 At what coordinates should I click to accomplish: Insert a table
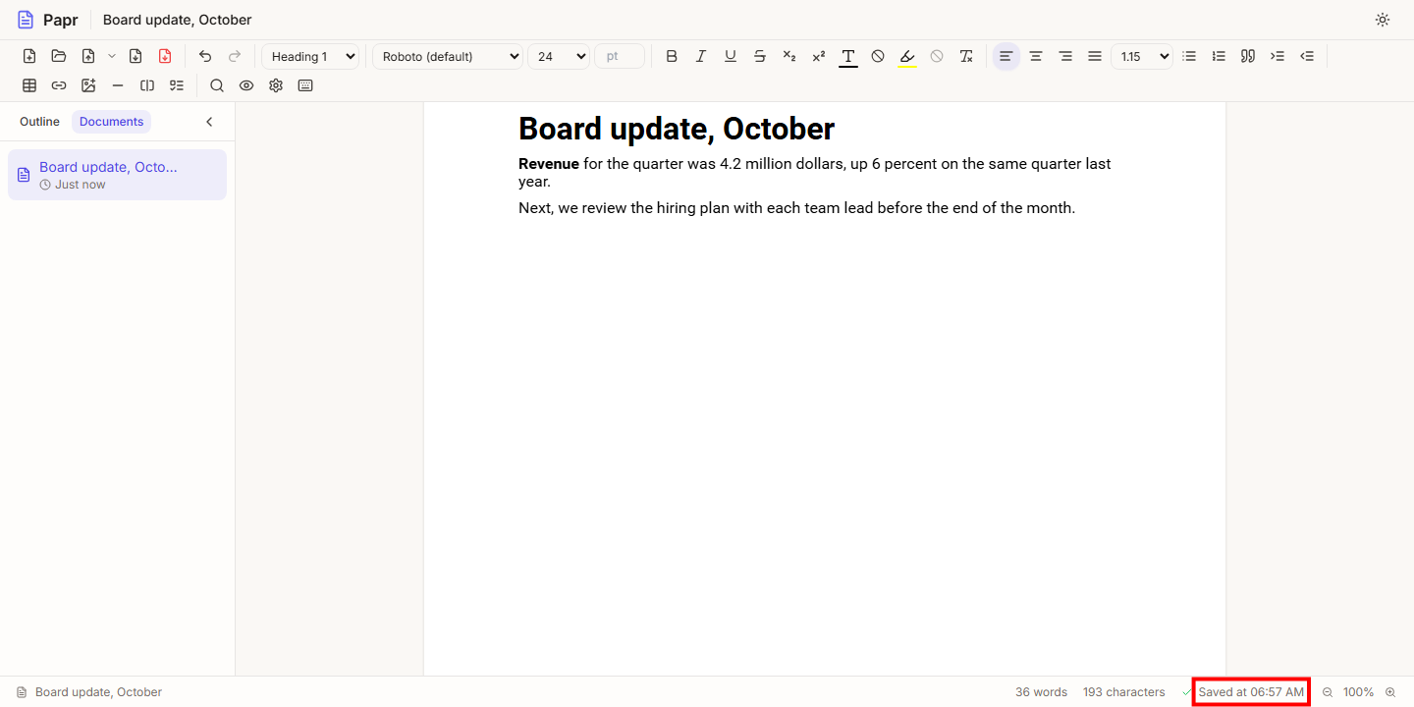pos(29,85)
